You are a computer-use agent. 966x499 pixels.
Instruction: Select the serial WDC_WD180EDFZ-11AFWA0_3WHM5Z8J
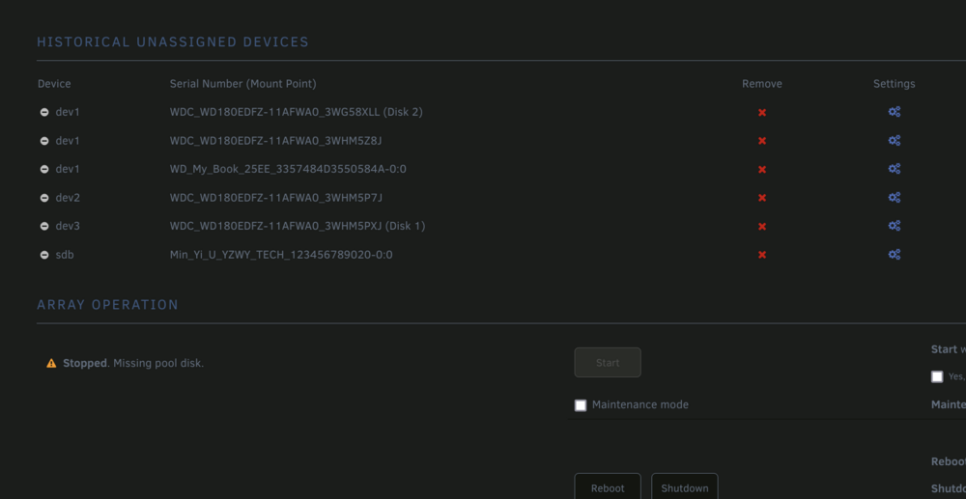tap(276, 140)
